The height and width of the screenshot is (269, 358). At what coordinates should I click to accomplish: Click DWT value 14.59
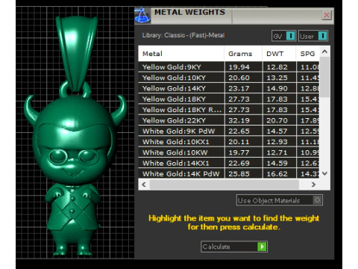click(x=277, y=163)
